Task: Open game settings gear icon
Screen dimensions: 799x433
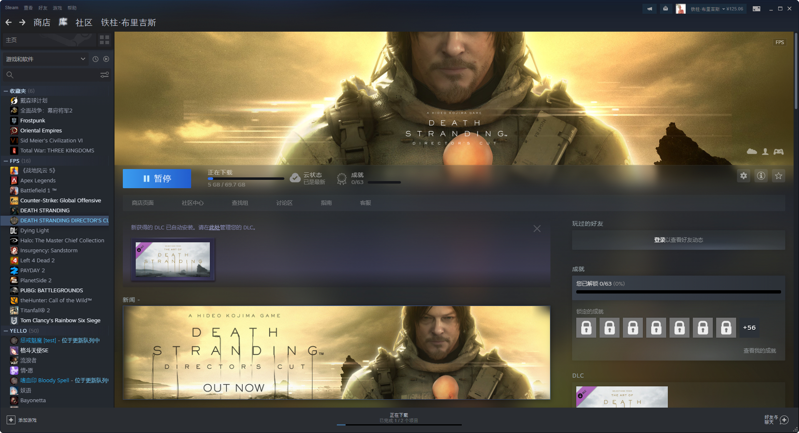Action: [744, 176]
